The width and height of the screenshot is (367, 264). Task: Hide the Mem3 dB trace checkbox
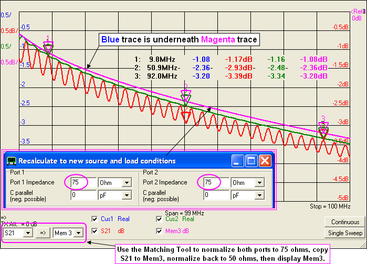click(161, 231)
